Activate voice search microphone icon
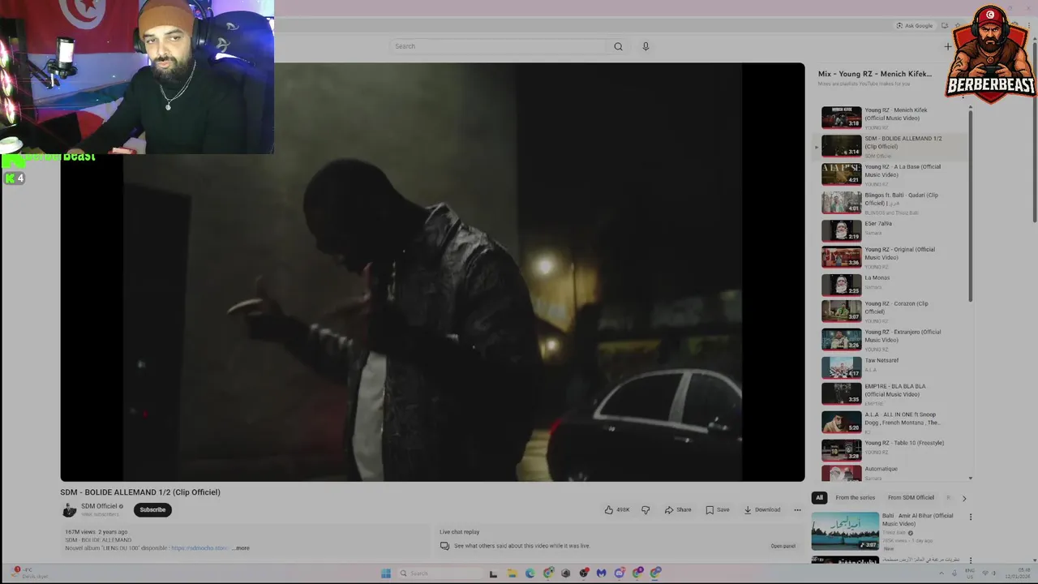 (646, 46)
